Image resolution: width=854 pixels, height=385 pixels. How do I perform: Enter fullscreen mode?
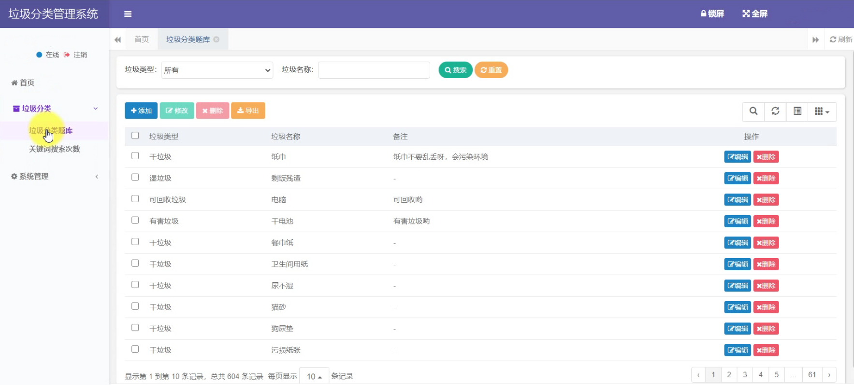[755, 14]
